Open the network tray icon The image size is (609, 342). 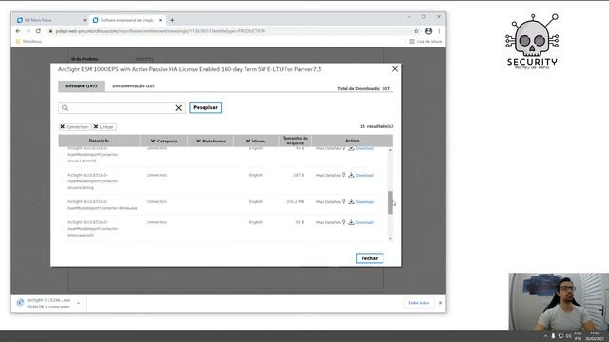tap(560, 336)
